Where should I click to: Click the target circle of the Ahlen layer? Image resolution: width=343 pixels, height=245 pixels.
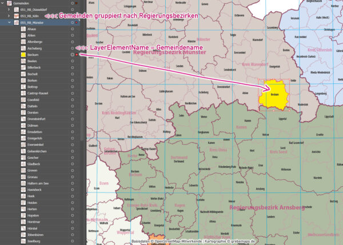pyautogui.click(x=73, y=35)
